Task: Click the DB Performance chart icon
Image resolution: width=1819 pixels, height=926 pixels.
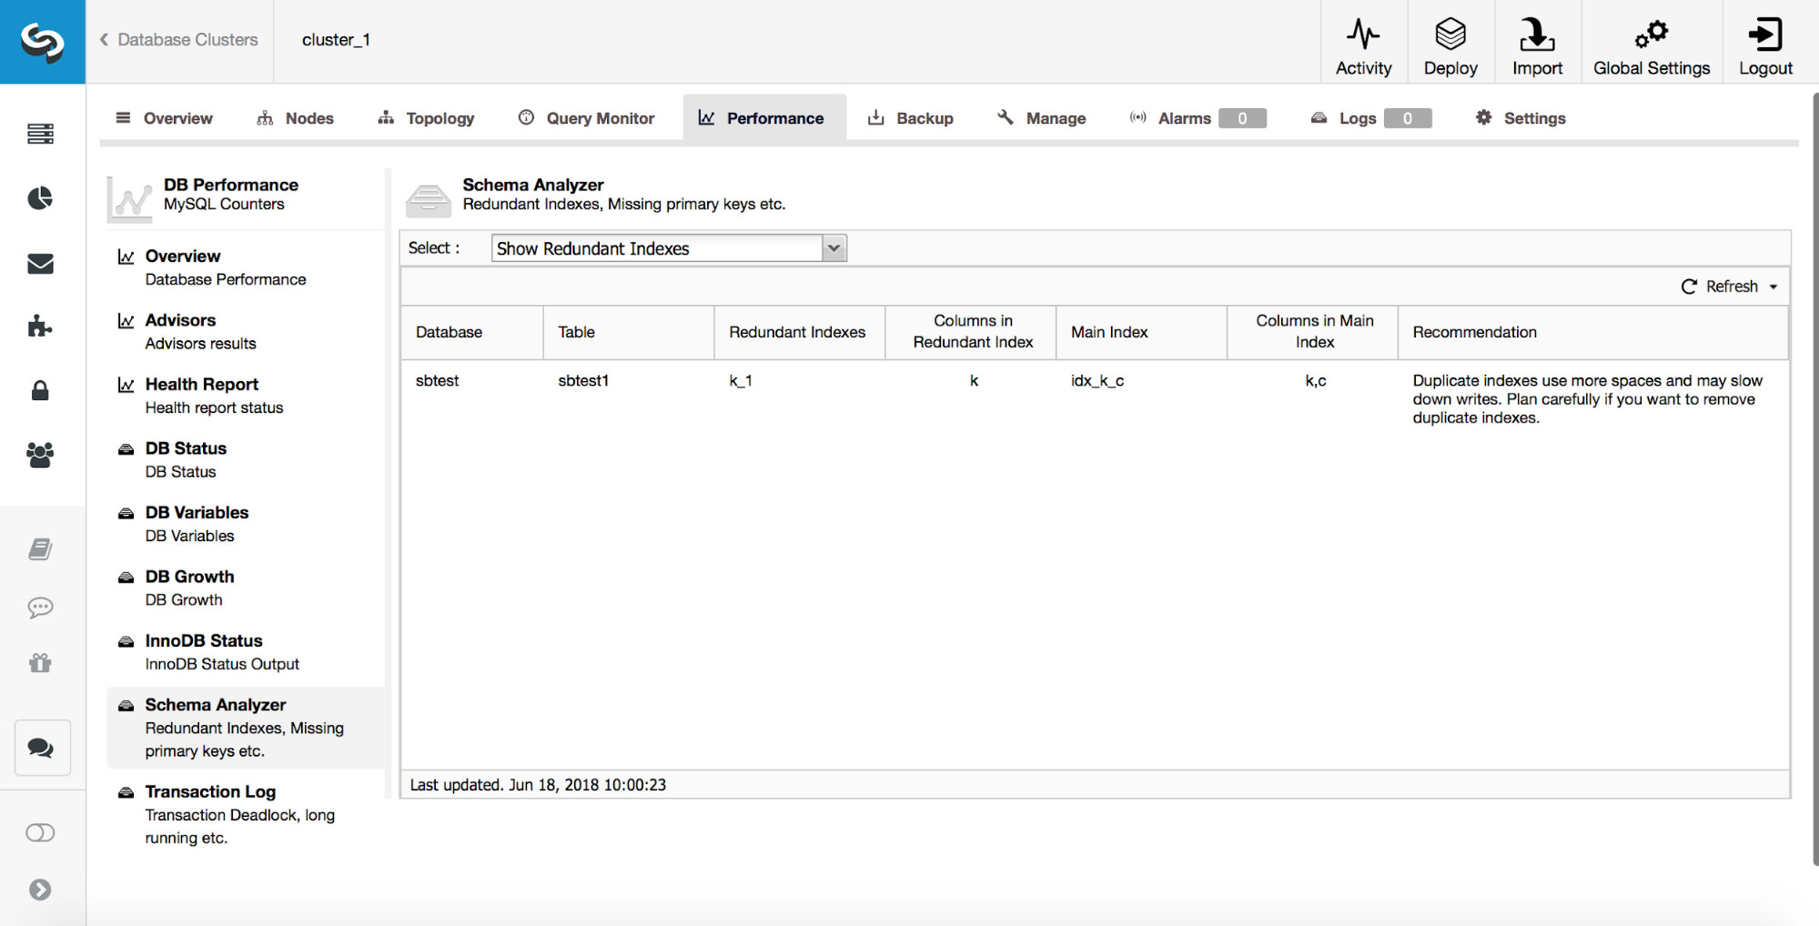Action: point(129,199)
